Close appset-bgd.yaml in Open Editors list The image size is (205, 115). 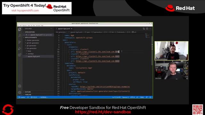26,35
